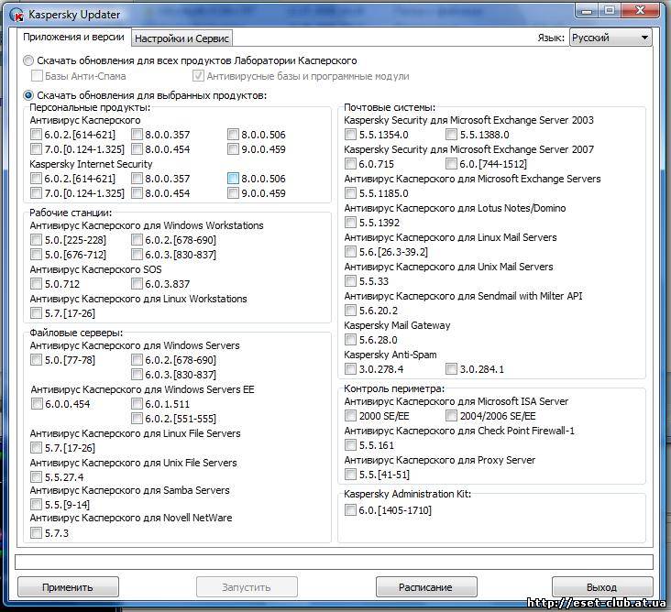Screen dimensions: 671x612
Task: Check Windows Workstations 5.0.[676-712] box
Action: (36, 255)
